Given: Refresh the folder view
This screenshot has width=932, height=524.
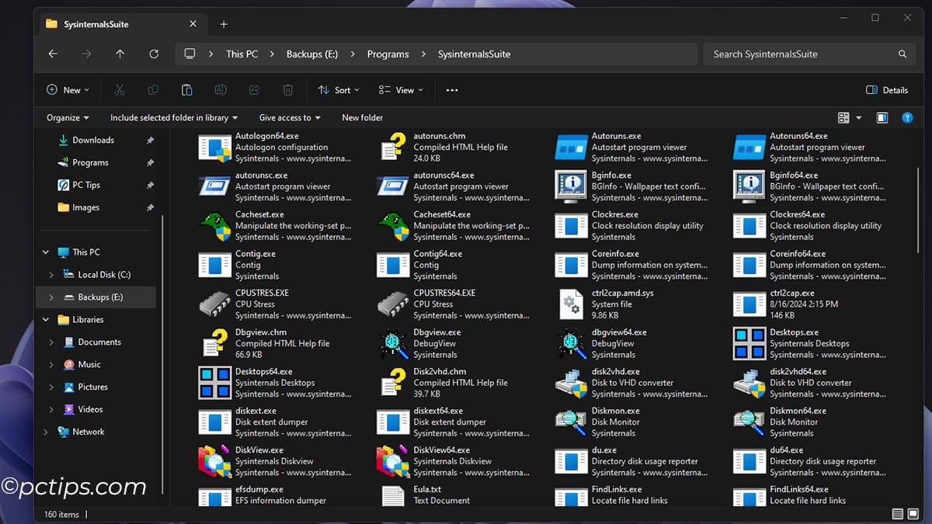Looking at the screenshot, I should pyautogui.click(x=154, y=54).
